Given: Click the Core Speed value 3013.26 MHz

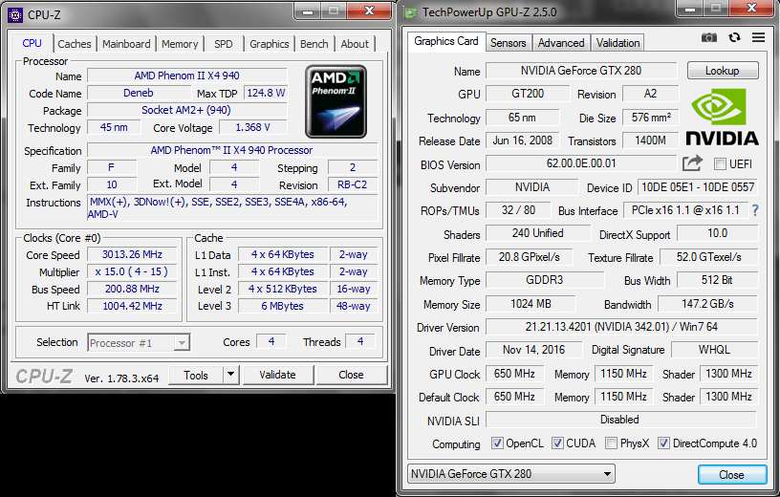Looking at the screenshot, I should (x=132, y=254).
